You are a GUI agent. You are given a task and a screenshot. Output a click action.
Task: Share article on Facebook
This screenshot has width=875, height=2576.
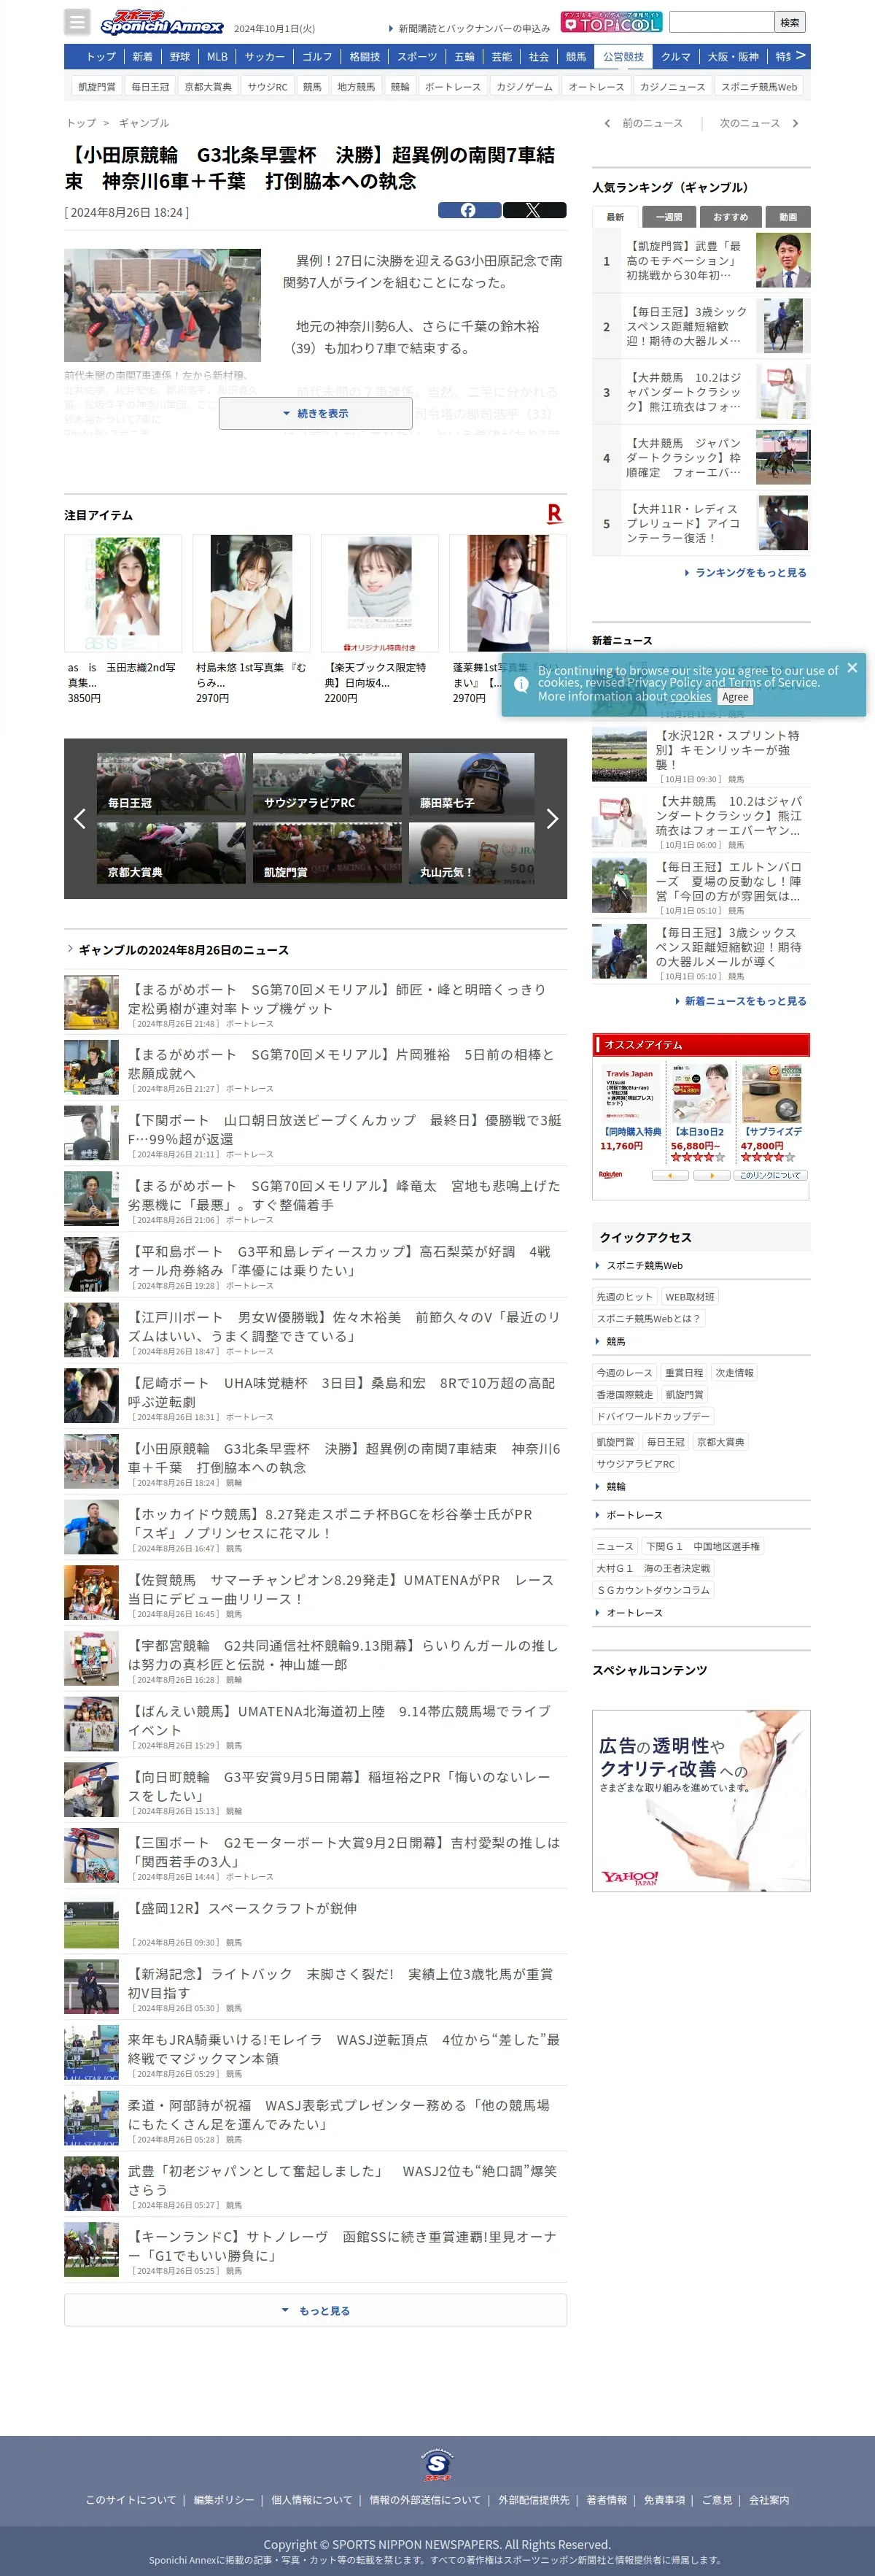click(x=470, y=210)
